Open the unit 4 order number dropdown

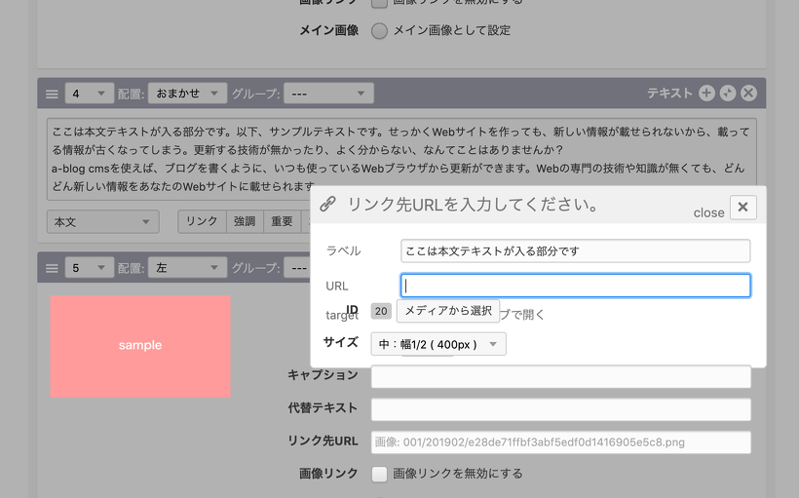(89, 94)
